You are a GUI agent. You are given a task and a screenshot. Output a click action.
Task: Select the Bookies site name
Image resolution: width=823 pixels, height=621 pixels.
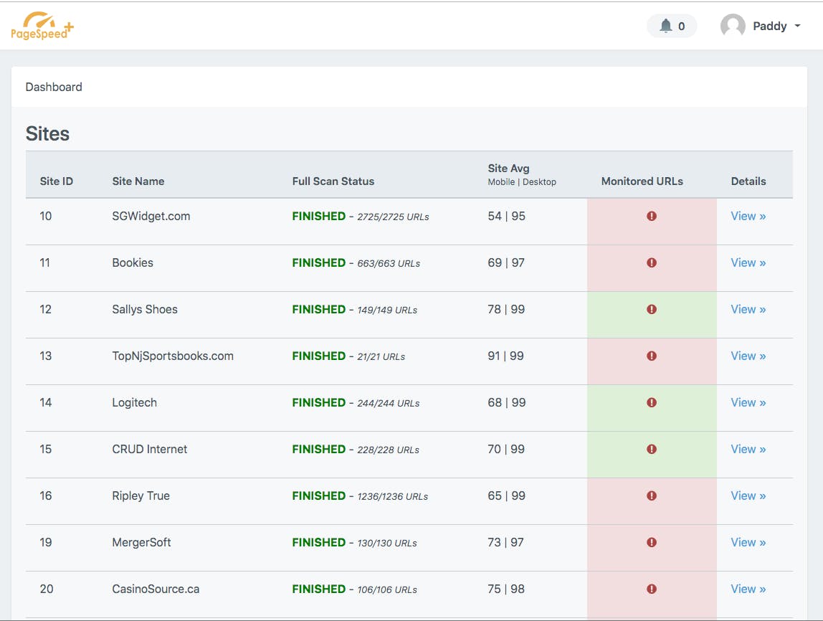[x=132, y=262]
